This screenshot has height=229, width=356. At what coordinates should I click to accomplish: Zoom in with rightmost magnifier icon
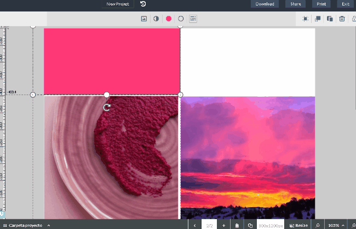(x=353, y=225)
